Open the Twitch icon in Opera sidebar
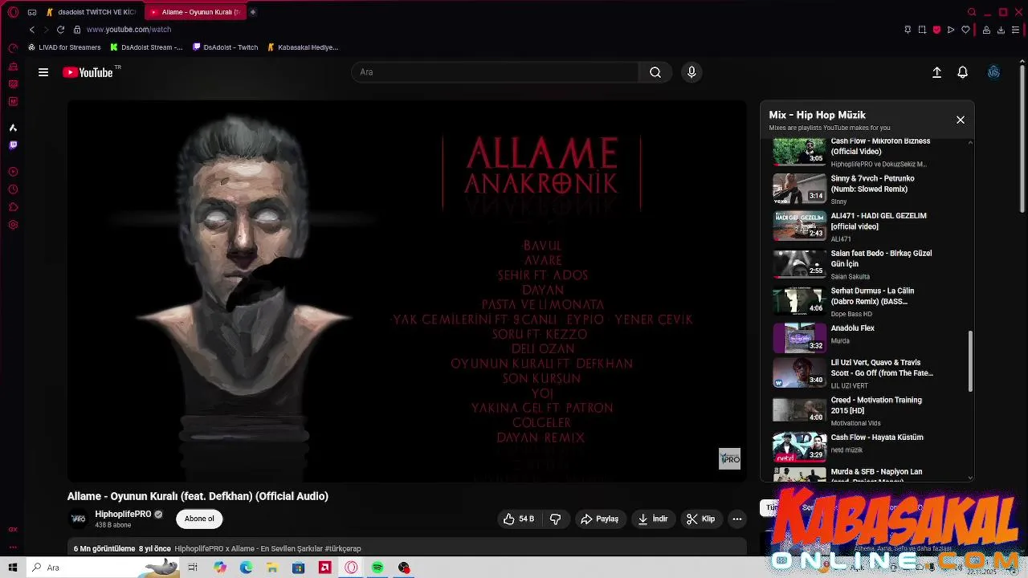 [x=13, y=145]
